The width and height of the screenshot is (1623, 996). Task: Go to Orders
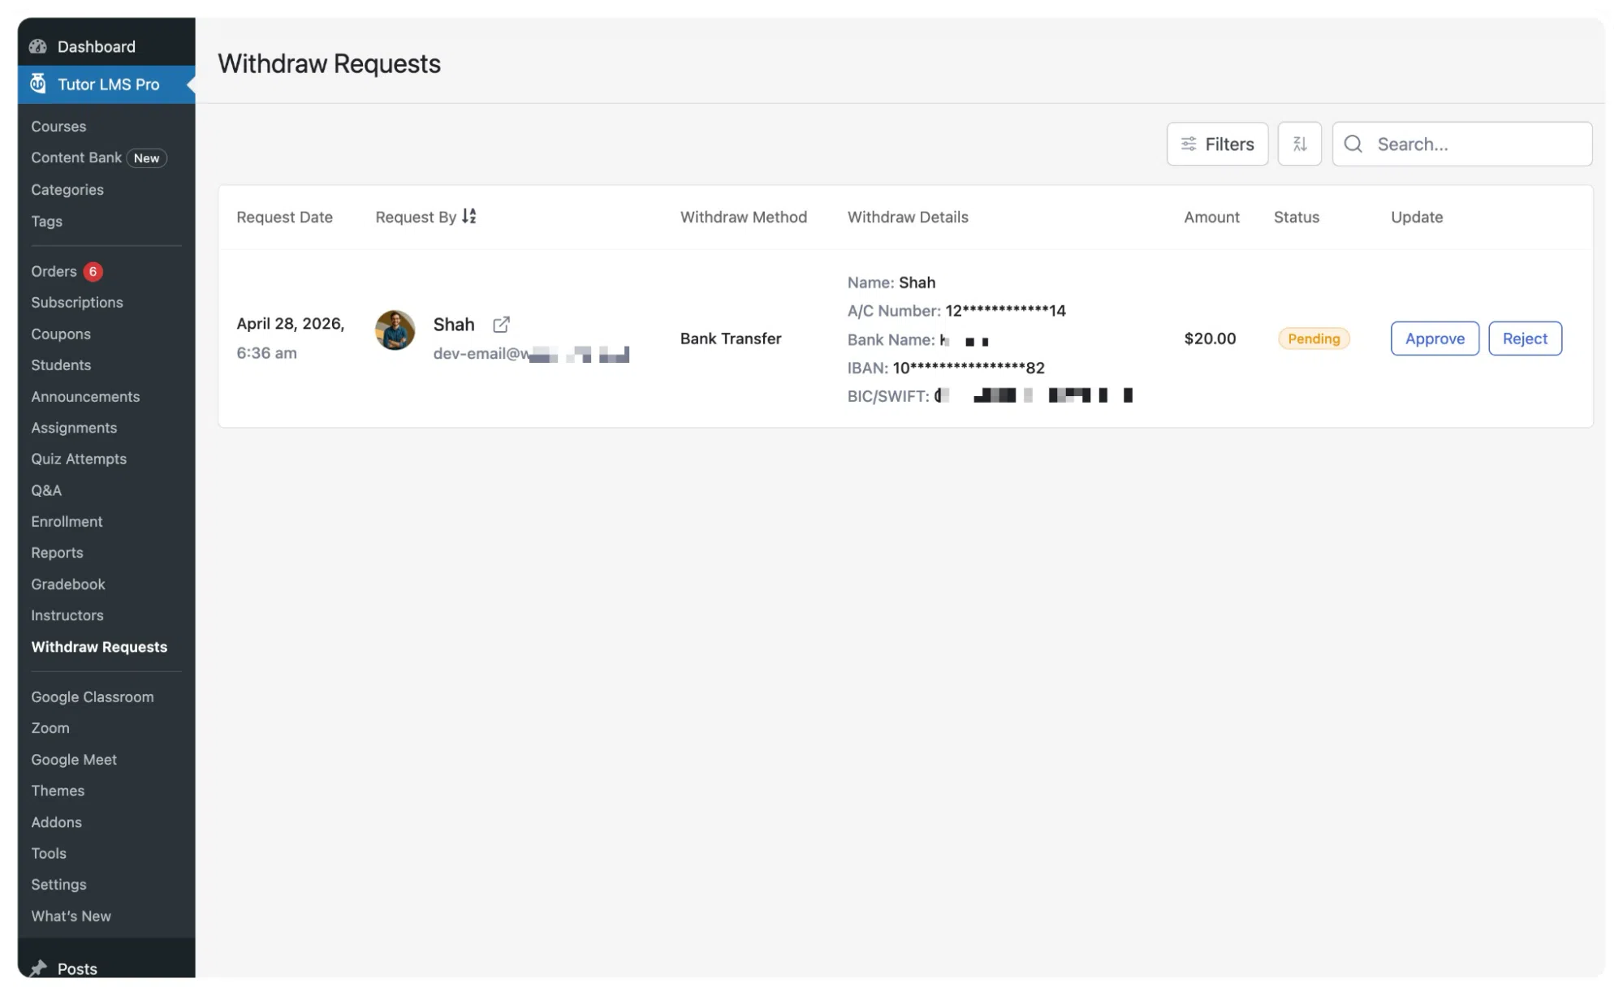coord(54,271)
